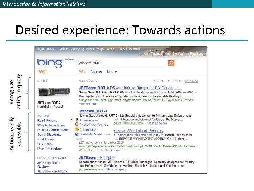254x191 pixels.
Task: Select the Videos tab below the search box
Action: click(x=97, y=72)
